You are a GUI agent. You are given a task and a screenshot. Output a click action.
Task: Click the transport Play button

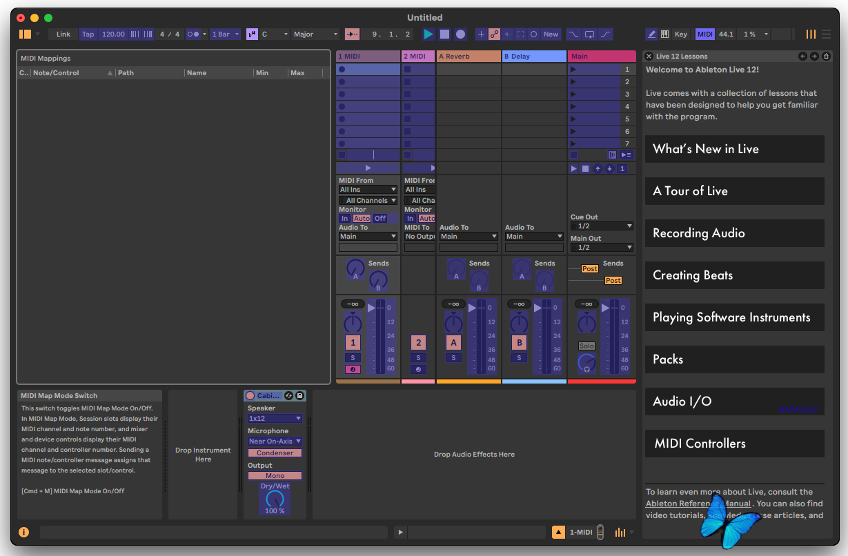pos(428,34)
